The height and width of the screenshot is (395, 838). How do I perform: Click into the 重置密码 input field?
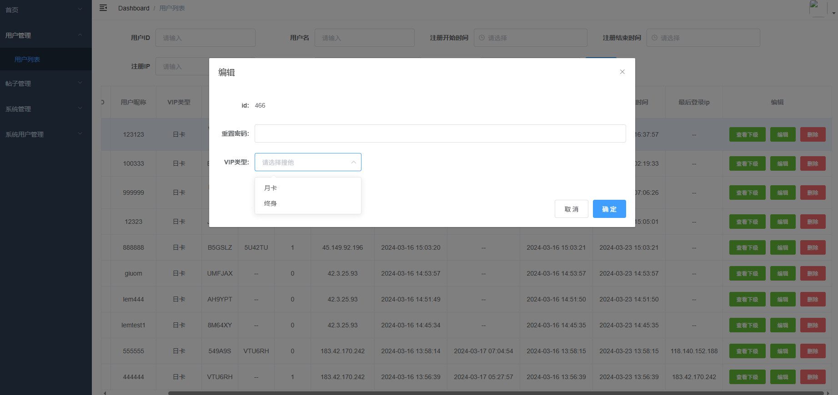pos(440,133)
